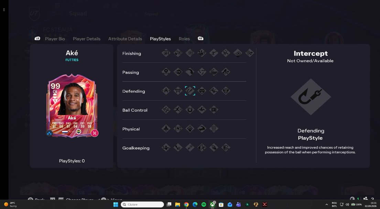This screenshot has width=380, height=209.
Task: Open Google Chrome from the taskbar
Action: (186, 205)
